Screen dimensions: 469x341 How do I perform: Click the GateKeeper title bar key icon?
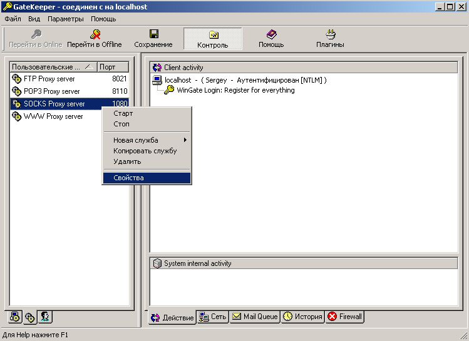coord(7,6)
